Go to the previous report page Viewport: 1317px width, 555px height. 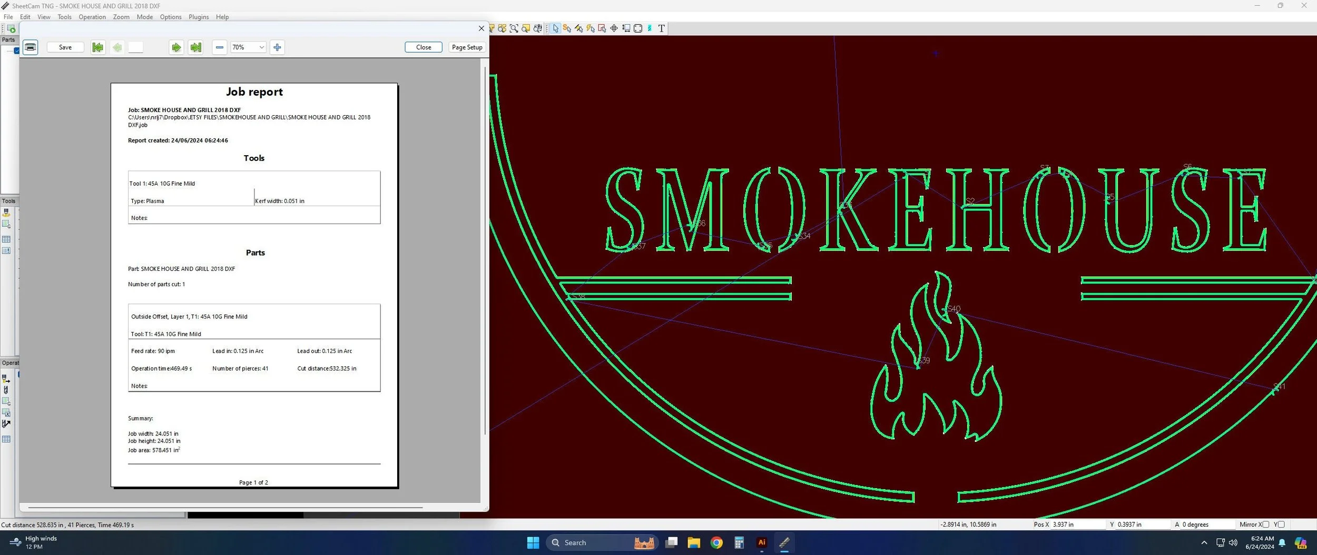click(x=117, y=47)
